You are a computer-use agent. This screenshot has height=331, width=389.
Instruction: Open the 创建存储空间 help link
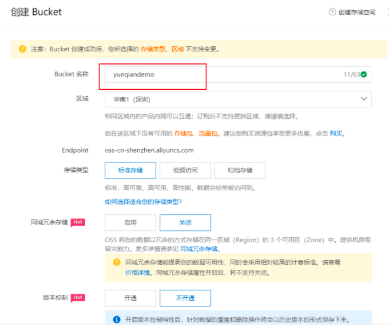356,12
